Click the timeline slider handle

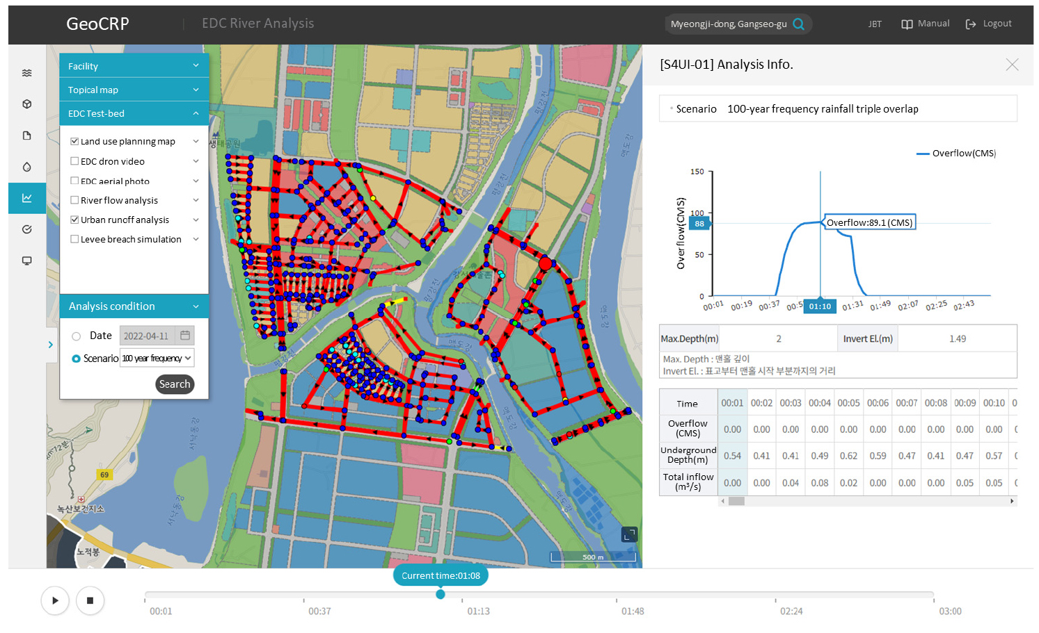pyautogui.click(x=441, y=594)
